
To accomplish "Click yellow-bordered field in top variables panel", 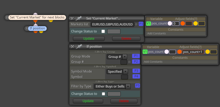I will (202, 23).
